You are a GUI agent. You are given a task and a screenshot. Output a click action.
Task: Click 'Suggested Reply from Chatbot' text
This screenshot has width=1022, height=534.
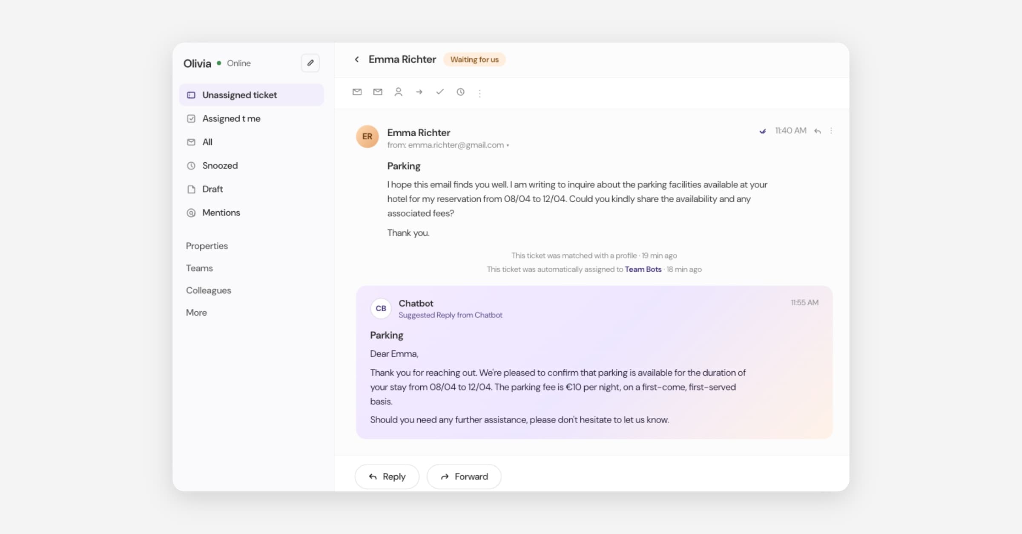pyautogui.click(x=451, y=315)
